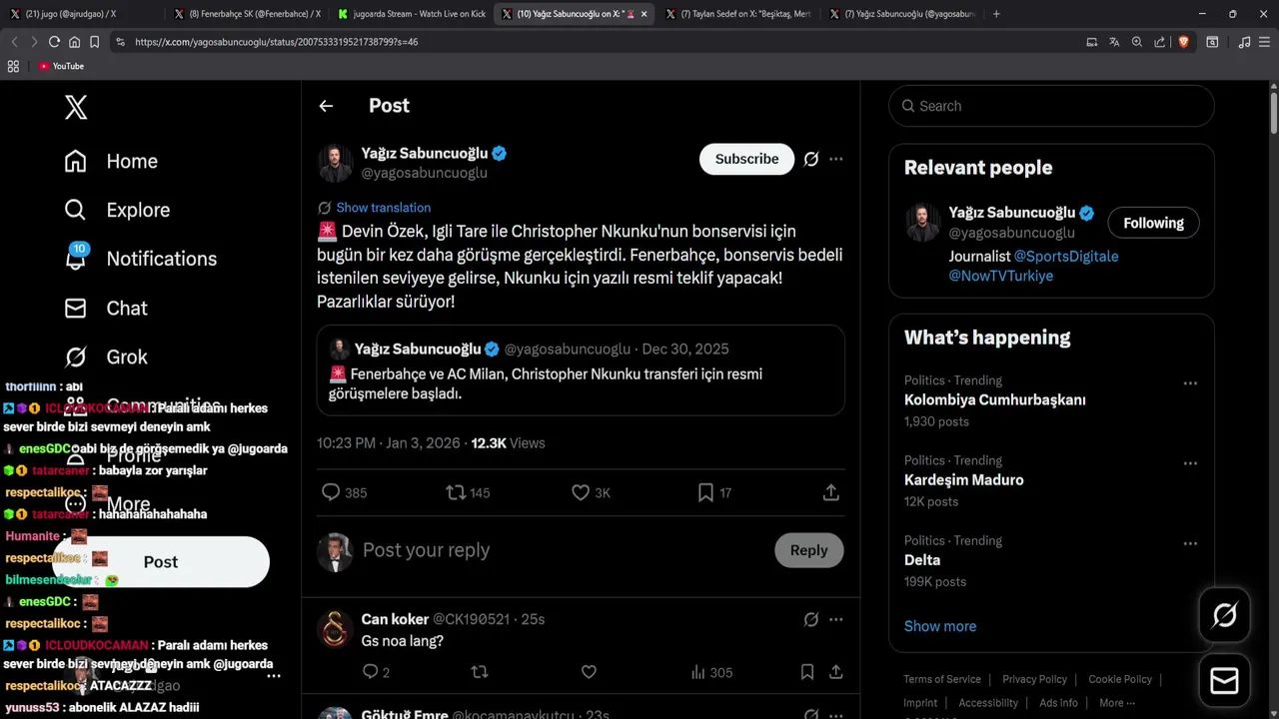Open @NowTVTurkiye link
The width and height of the screenshot is (1279, 719).
click(x=1000, y=276)
